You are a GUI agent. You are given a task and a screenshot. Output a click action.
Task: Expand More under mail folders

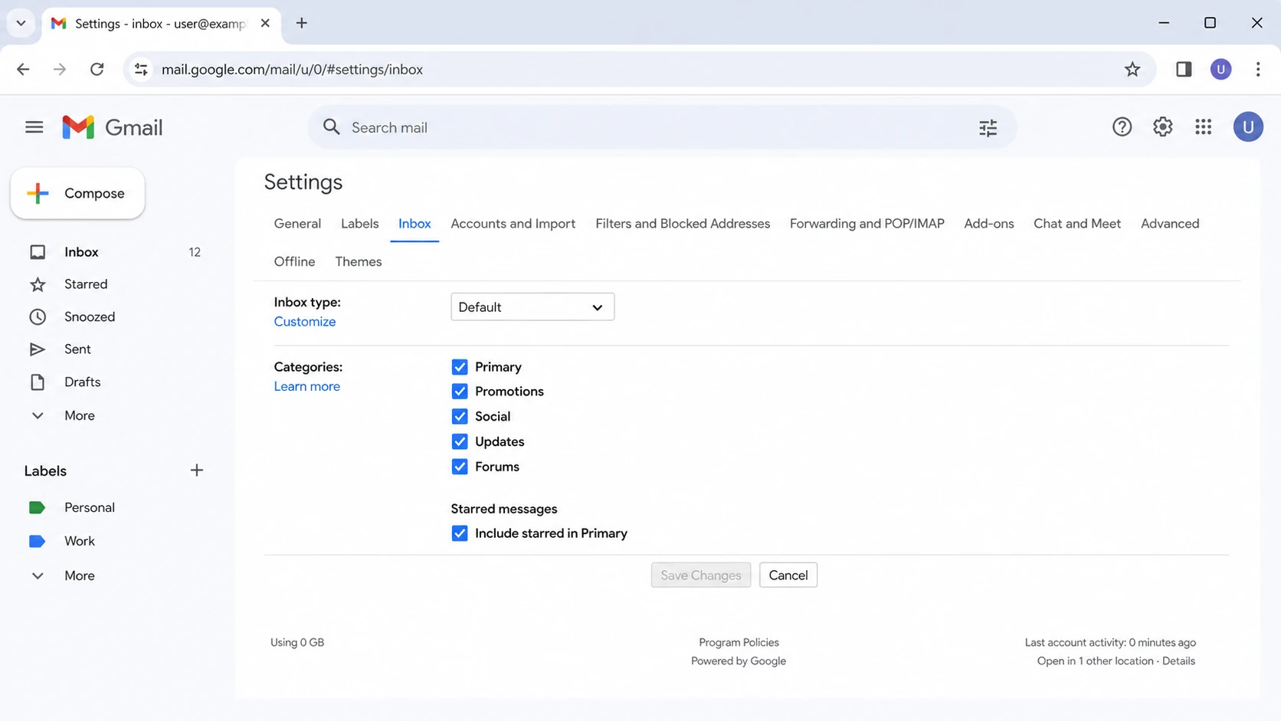tap(80, 415)
